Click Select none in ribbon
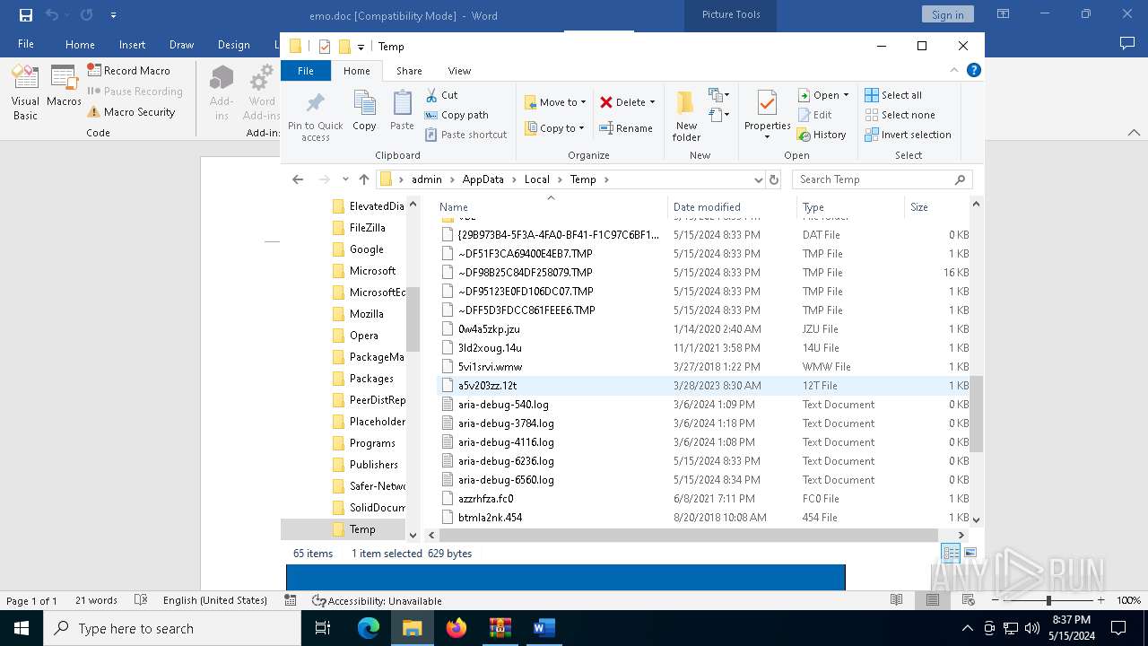This screenshot has width=1148, height=646. click(900, 115)
